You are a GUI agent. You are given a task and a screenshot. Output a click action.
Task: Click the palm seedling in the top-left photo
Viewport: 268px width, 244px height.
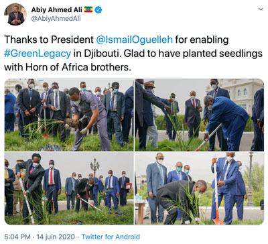tap(44, 129)
